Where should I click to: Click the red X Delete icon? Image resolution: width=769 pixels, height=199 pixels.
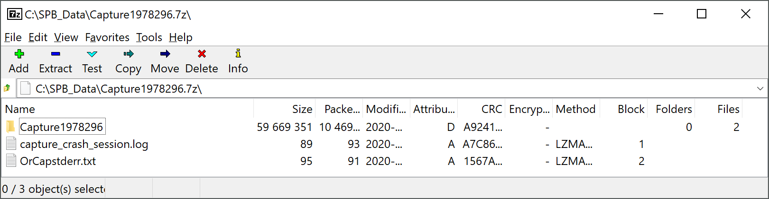click(202, 54)
